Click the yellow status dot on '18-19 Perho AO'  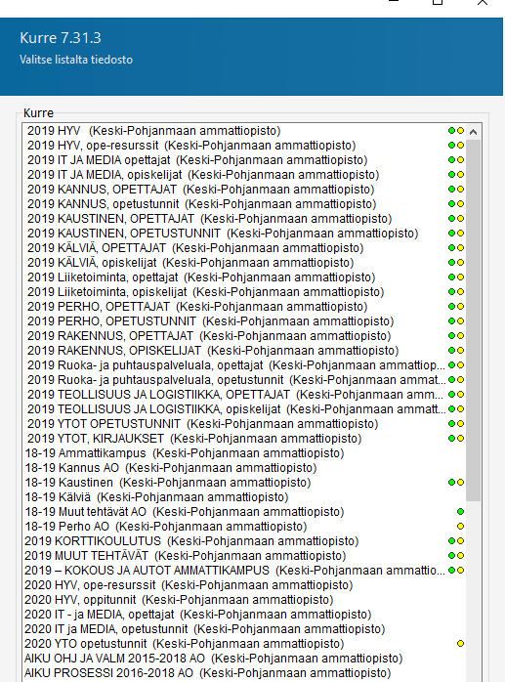click(460, 527)
